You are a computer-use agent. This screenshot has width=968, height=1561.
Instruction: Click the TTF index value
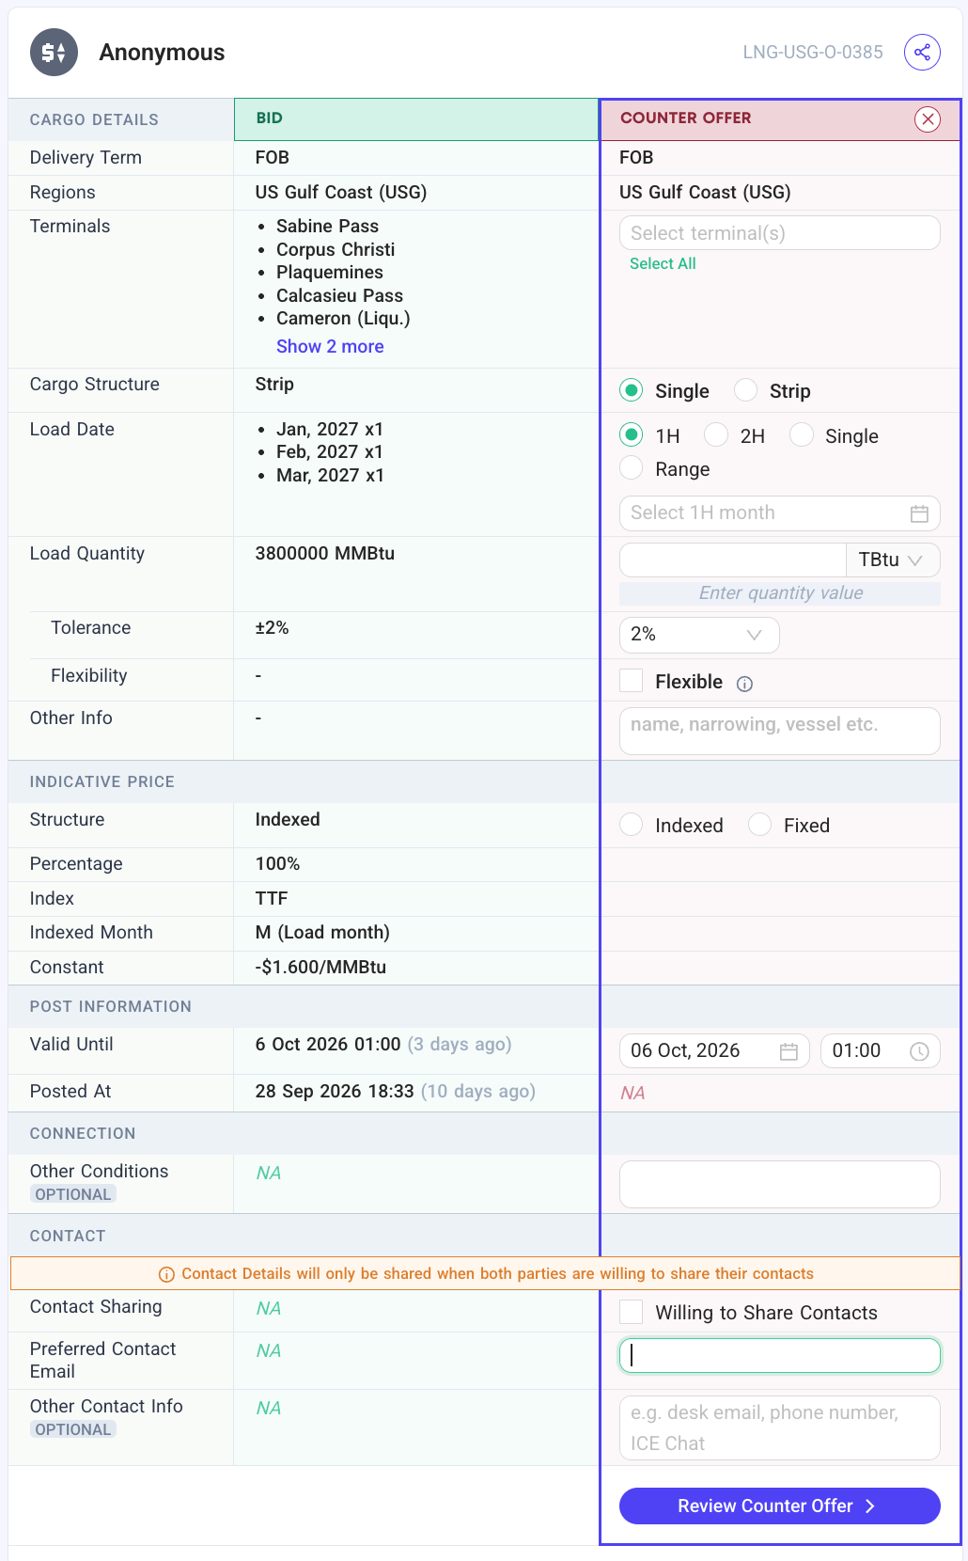pyautogui.click(x=272, y=899)
